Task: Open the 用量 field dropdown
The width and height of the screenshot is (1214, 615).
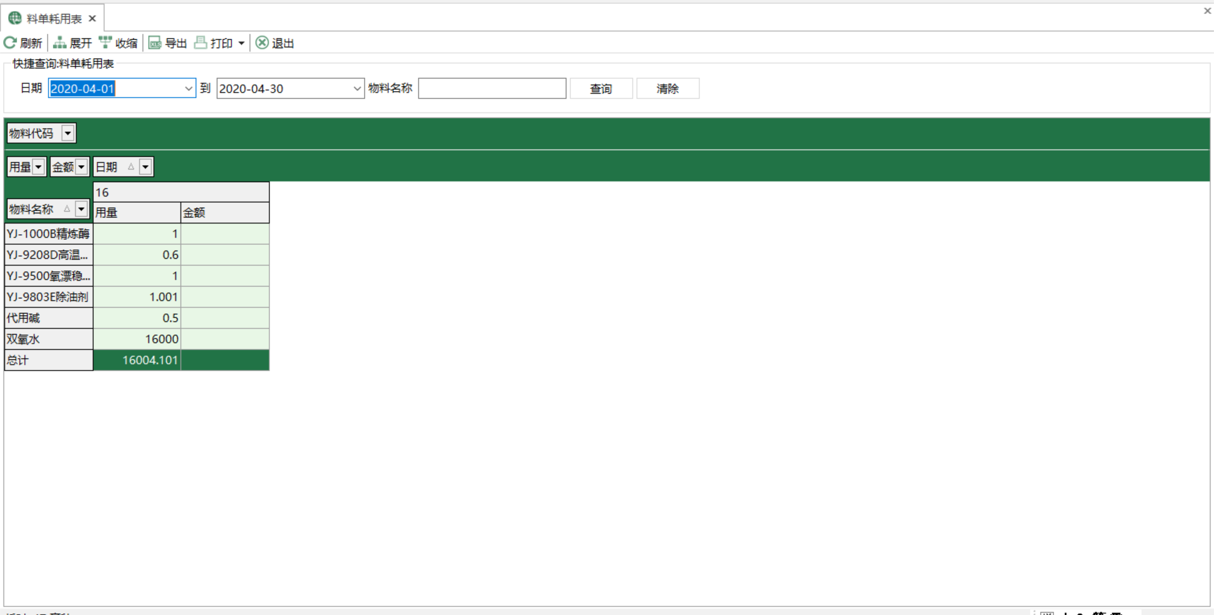Action: pos(38,167)
